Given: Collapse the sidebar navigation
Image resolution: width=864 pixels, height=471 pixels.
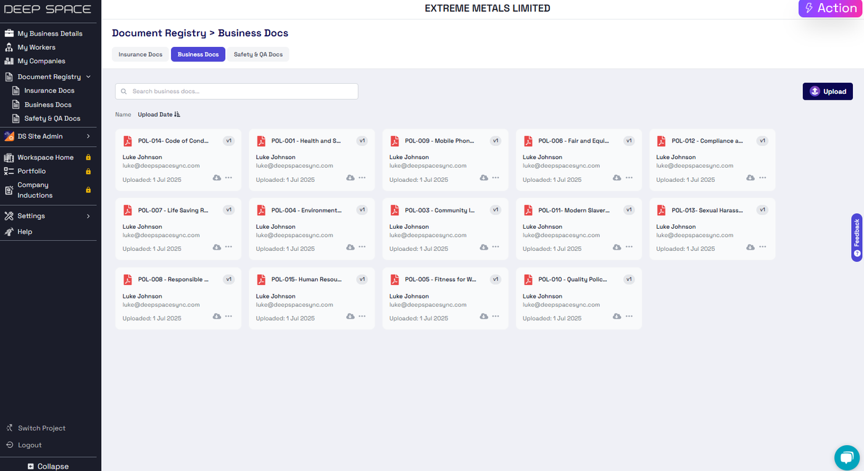Looking at the screenshot, I should [48, 466].
